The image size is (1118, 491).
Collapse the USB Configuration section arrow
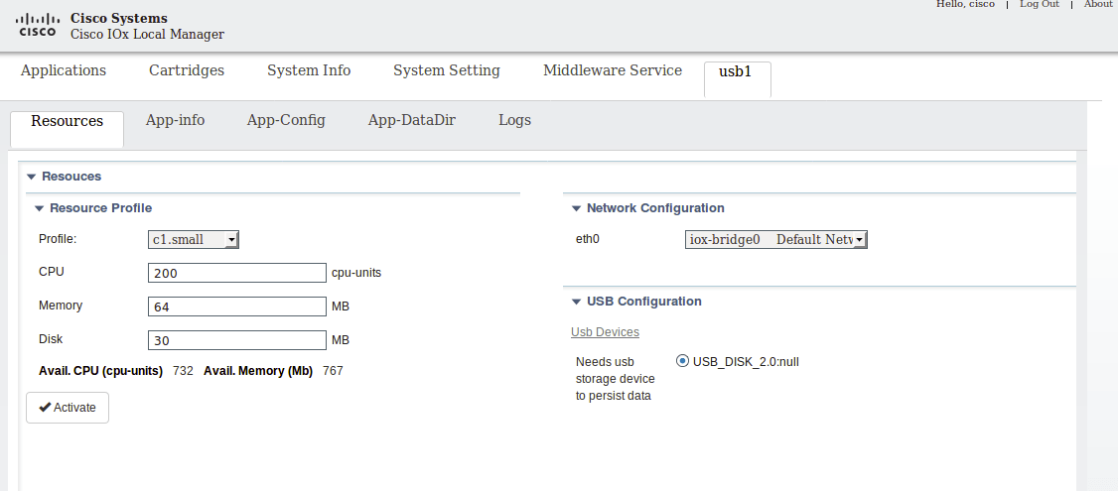576,303
